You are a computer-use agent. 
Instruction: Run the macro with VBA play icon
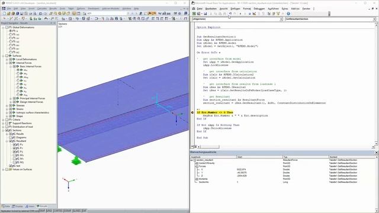[x=240, y=14]
